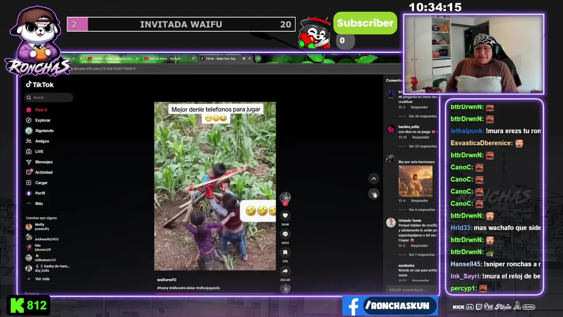Open day_bella followed account

point(48,268)
